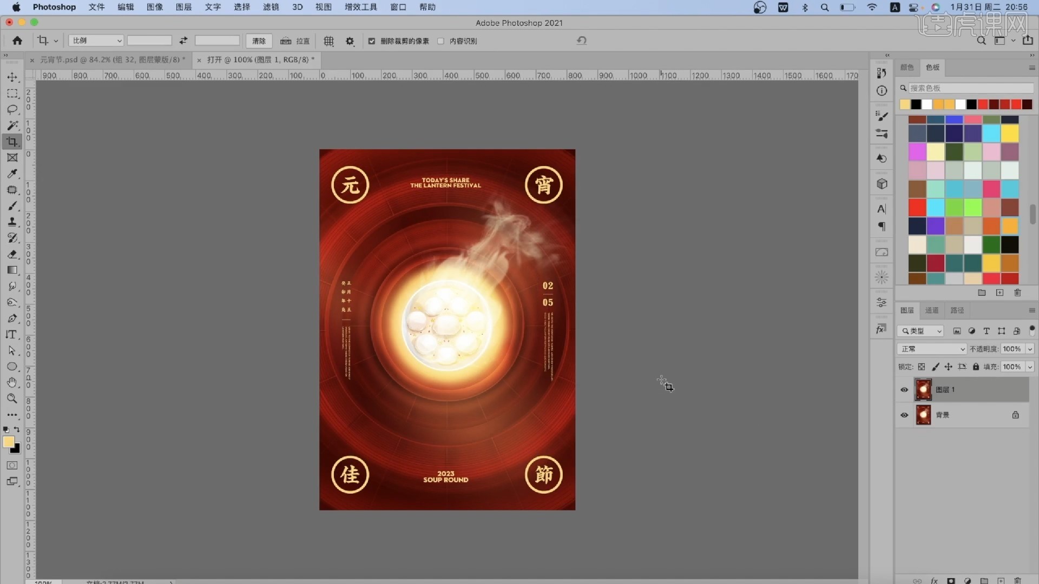Open layer fill dropdown arrow
The image size is (1039, 584).
(1030, 367)
